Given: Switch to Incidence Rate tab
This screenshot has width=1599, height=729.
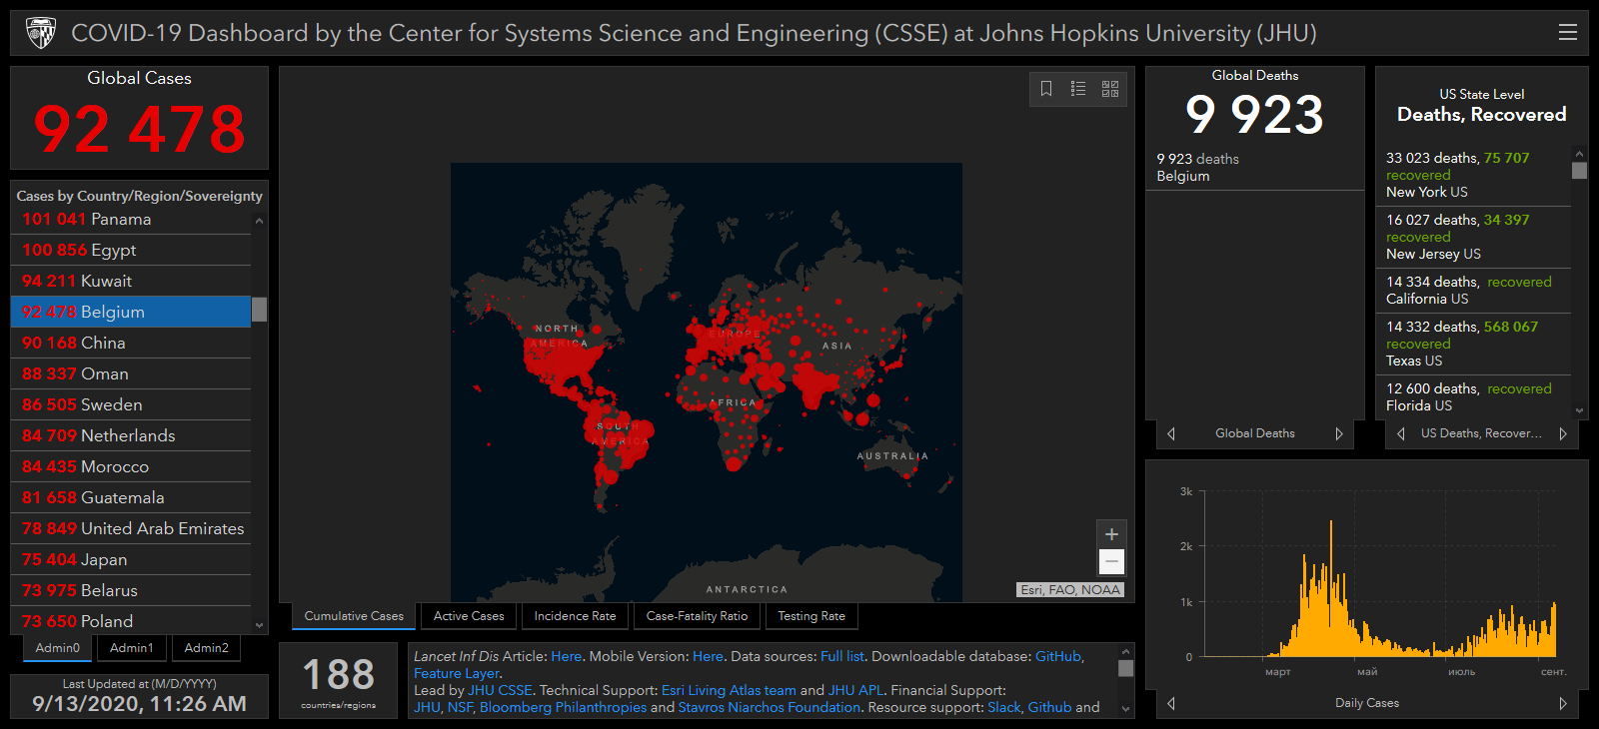Looking at the screenshot, I should pos(575,616).
